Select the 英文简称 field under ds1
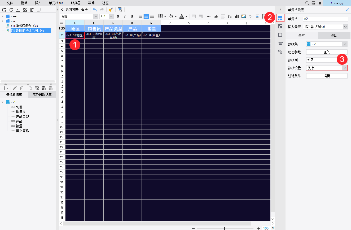The width and height of the screenshot is (351, 230). tap(22, 131)
